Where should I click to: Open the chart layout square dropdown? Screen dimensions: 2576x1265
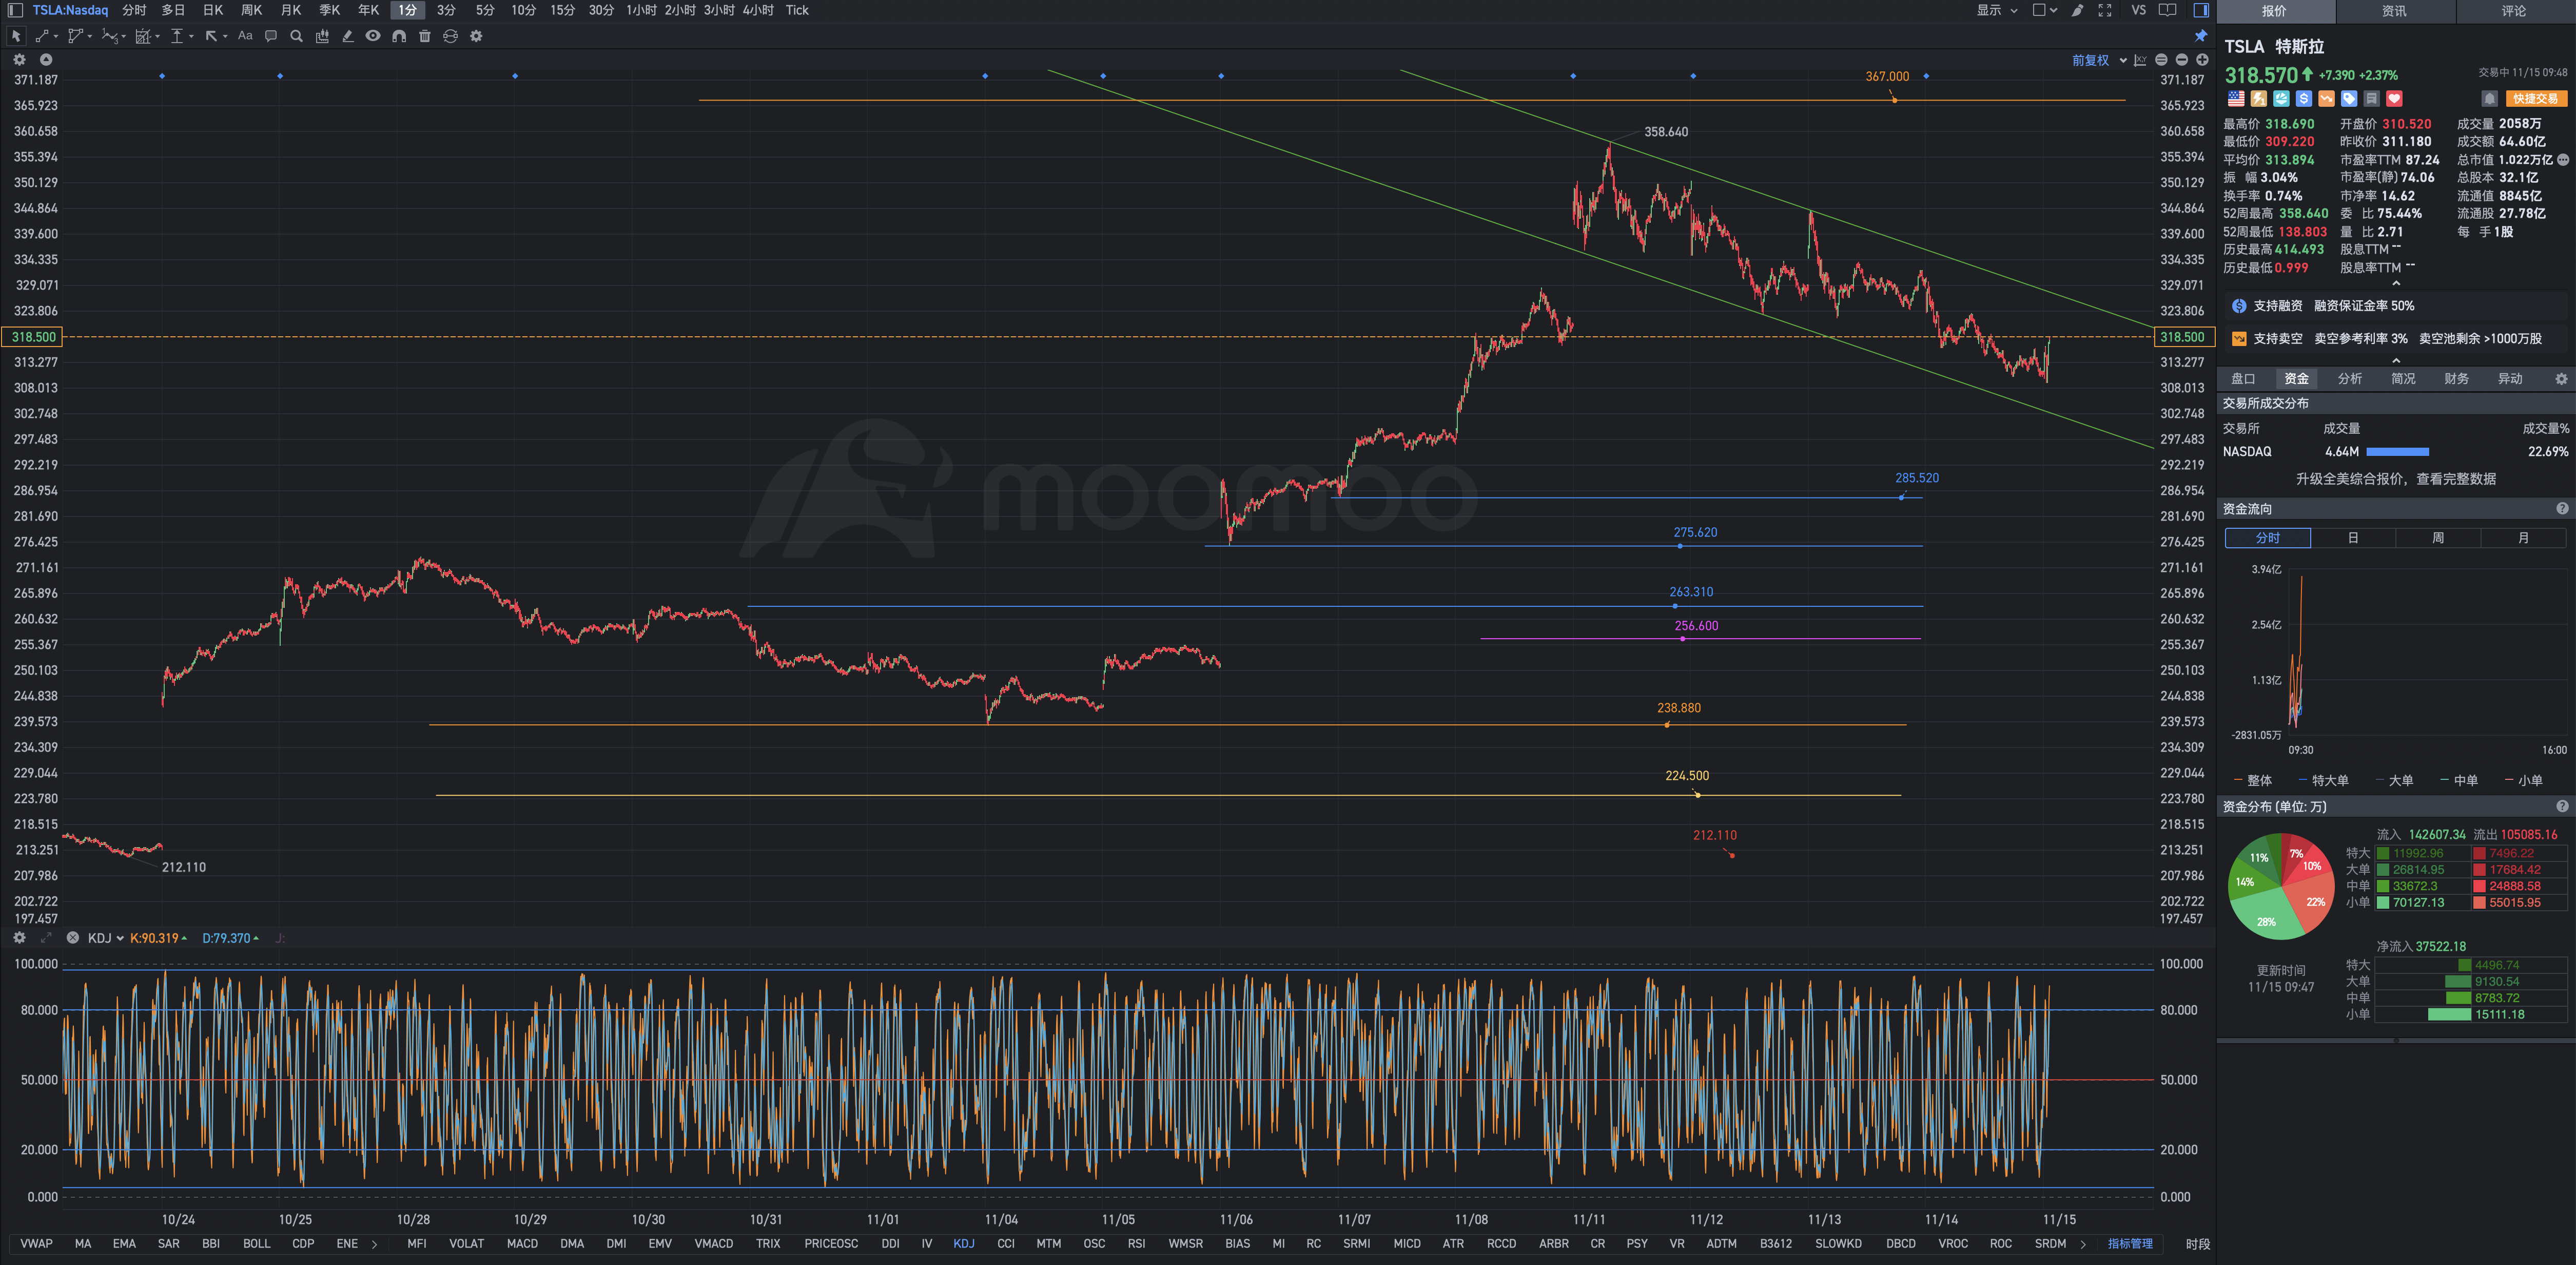click(x=2044, y=10)
